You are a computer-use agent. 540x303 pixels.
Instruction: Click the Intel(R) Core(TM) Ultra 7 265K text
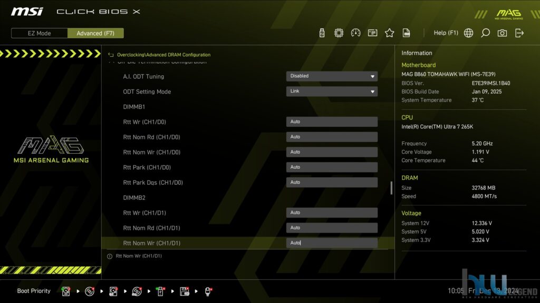pos(437,127)
